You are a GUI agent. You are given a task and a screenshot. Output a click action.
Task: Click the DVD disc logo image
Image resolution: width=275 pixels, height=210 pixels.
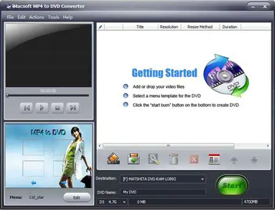226,76
